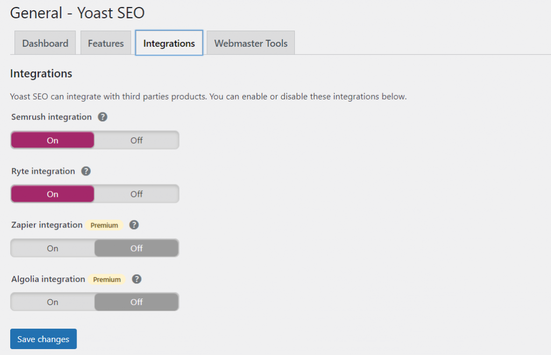Viewport: 551px width, 355px height.
Task: Select the Integrations tab
Action: pyautogui.click(x=169, y=43)
